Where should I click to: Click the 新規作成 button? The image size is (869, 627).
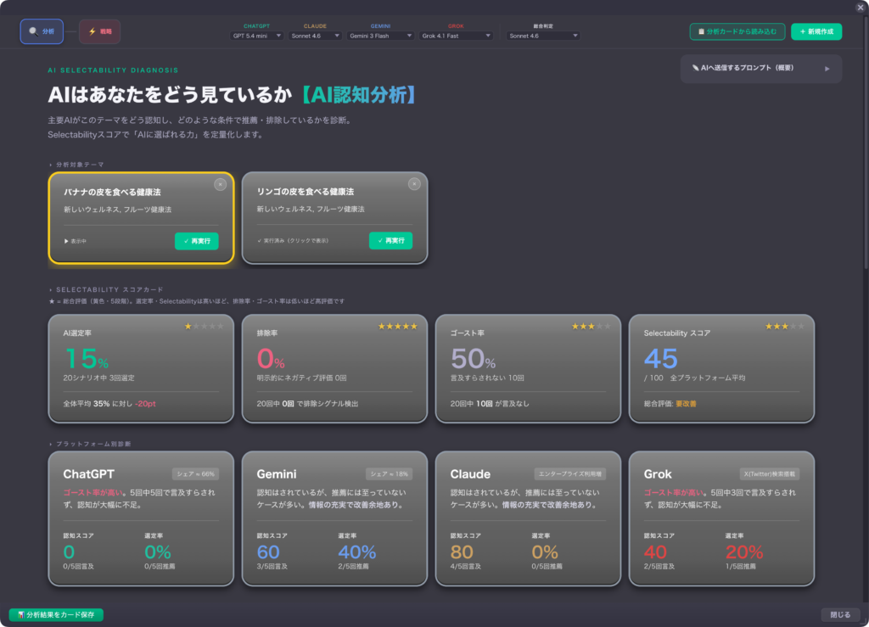[x=816, y=31]
